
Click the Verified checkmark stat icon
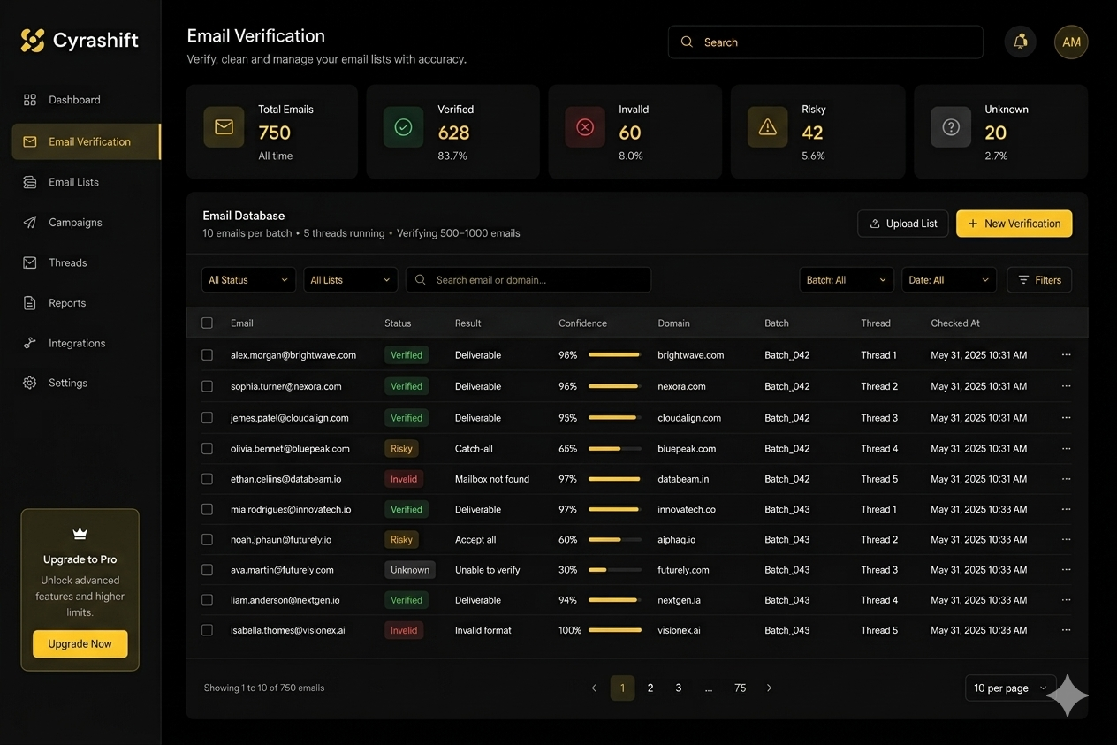click(x=403, y=127)
